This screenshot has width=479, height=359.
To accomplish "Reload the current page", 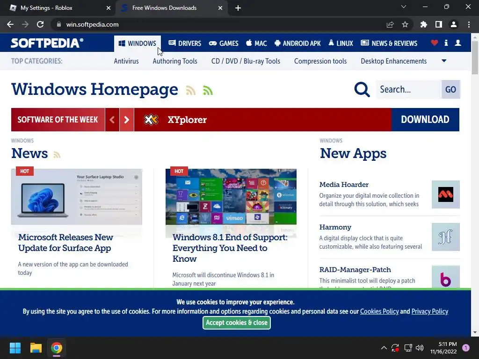I will 40,24.
